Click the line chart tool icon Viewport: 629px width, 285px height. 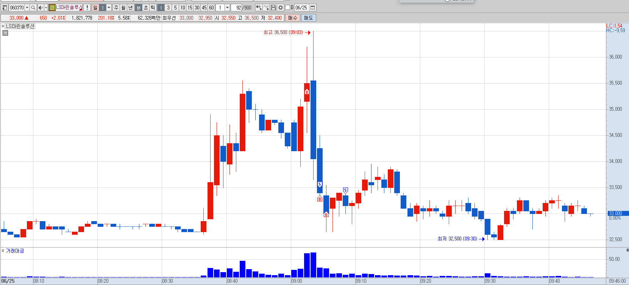coord(266,8)
